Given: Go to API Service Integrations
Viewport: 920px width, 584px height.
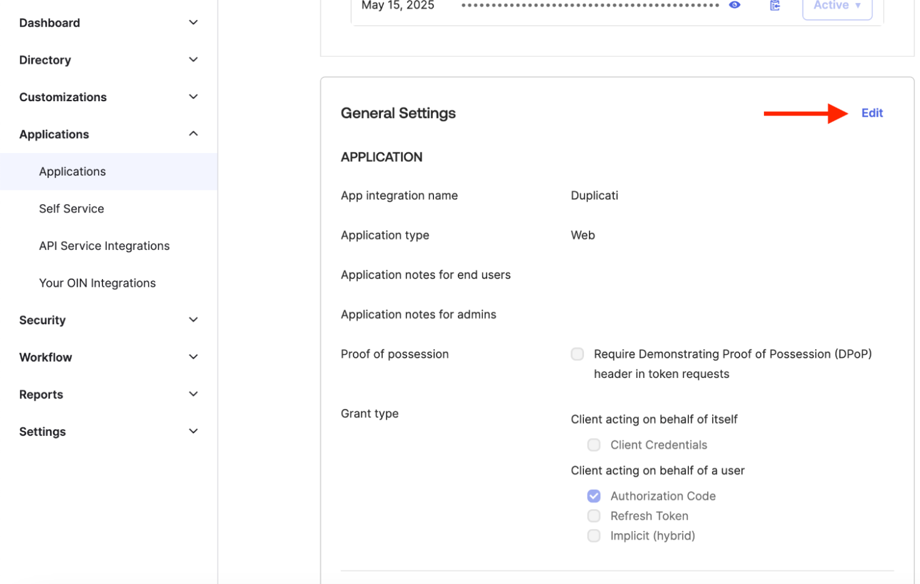Looking at the screenshot, I should coord(104,246).
